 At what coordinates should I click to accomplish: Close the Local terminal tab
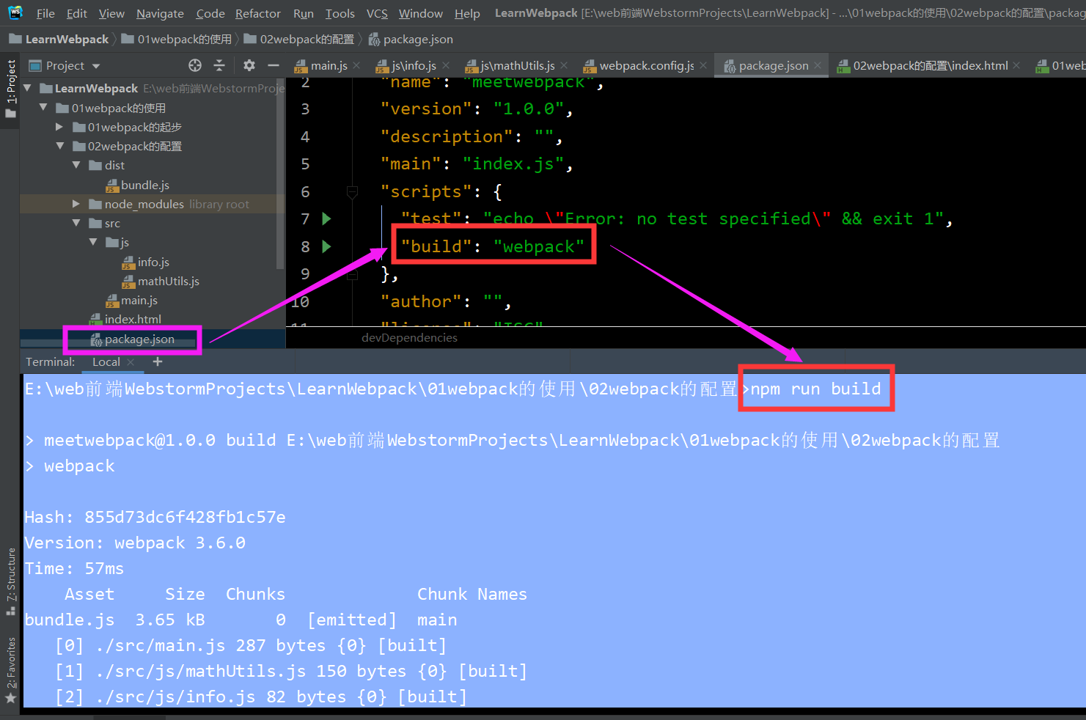coord(131,361)
